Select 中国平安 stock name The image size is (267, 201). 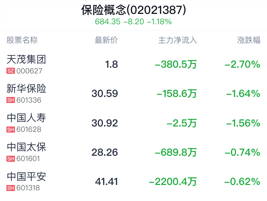26,177
